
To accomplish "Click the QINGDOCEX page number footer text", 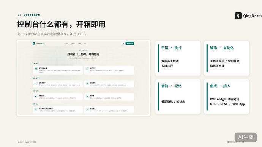I will (235, 142).
